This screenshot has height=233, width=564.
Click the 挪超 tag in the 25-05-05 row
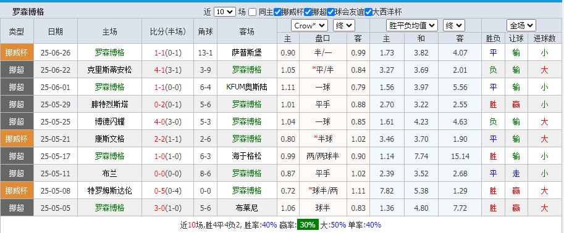[x=17, y=208]
